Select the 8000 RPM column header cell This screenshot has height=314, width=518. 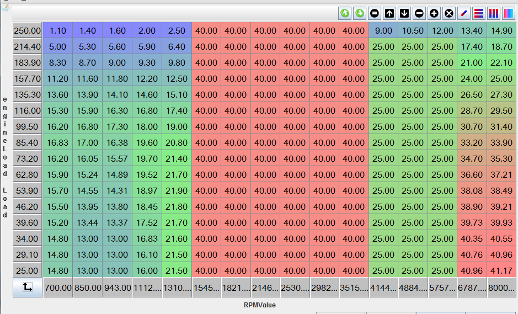click(501, 288)
